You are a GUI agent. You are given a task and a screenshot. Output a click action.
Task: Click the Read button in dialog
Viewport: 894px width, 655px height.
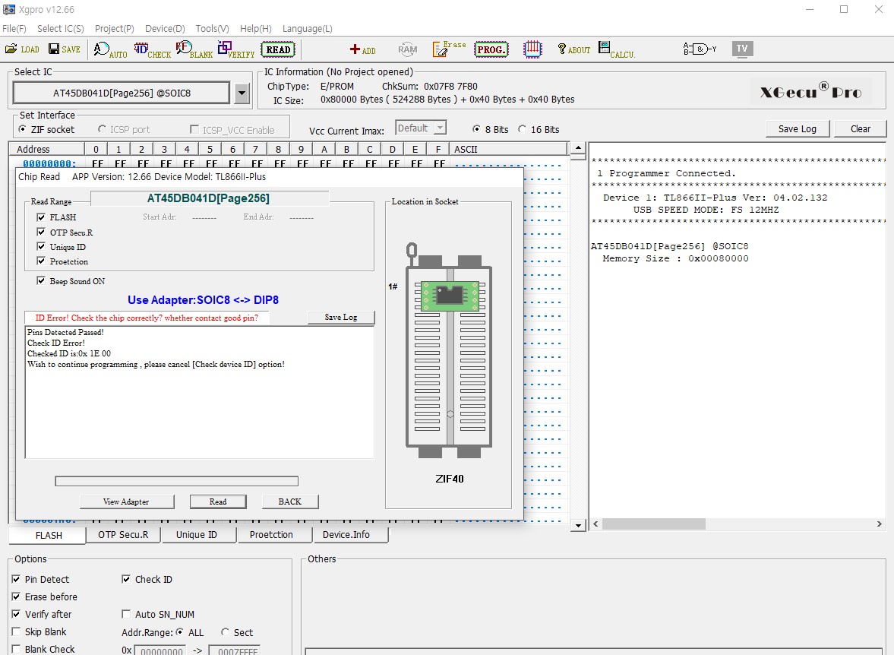click(218, 502)
